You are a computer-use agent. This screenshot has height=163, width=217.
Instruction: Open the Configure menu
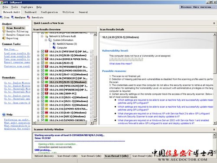[27, 7]
